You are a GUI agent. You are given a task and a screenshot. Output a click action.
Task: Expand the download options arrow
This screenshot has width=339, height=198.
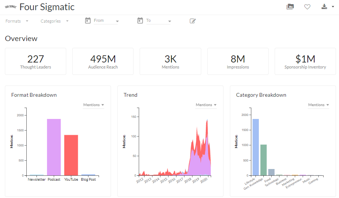[x=333, y=7]
